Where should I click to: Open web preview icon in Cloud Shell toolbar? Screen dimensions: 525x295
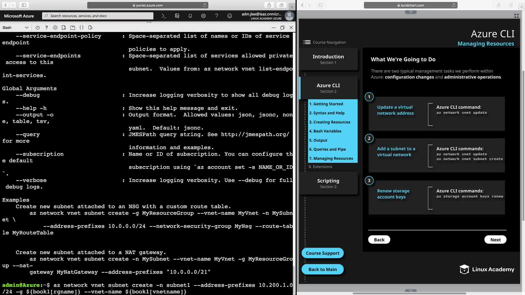91,28
